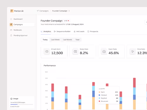Screen dimensions: 147x110
Task: Select the Today time range
Action: (x=45, y=40)
